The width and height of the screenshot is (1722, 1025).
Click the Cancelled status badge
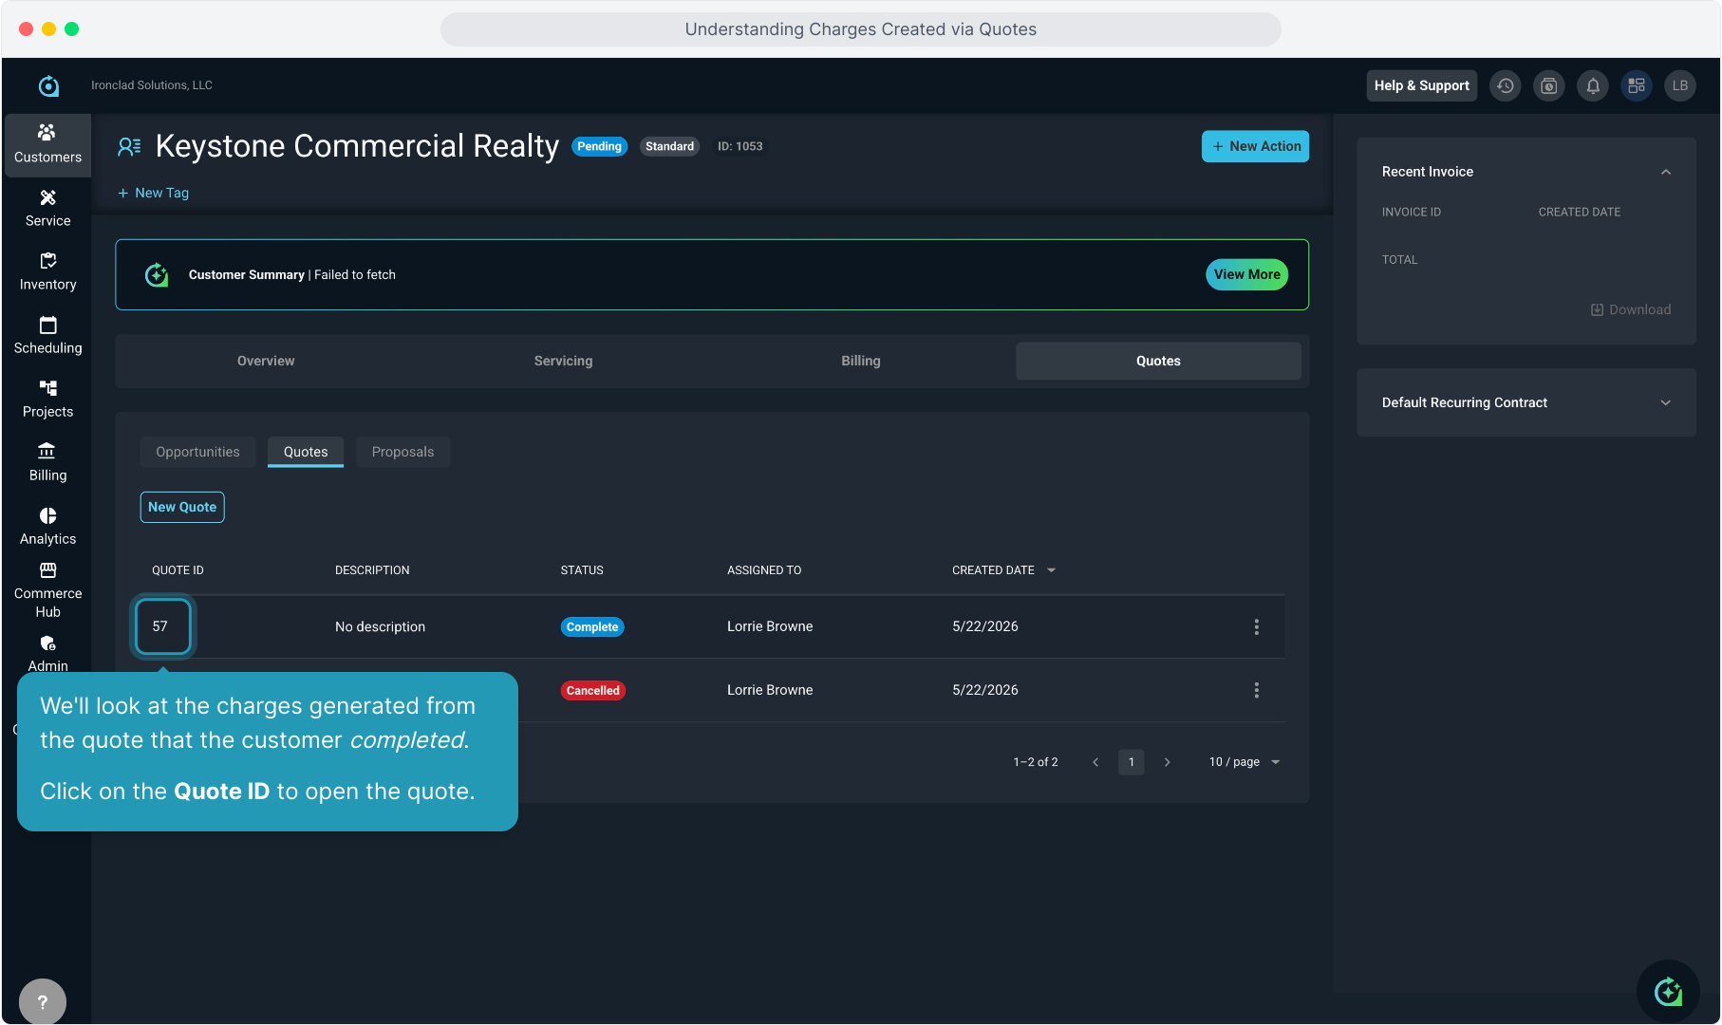(x=593, y=691)
